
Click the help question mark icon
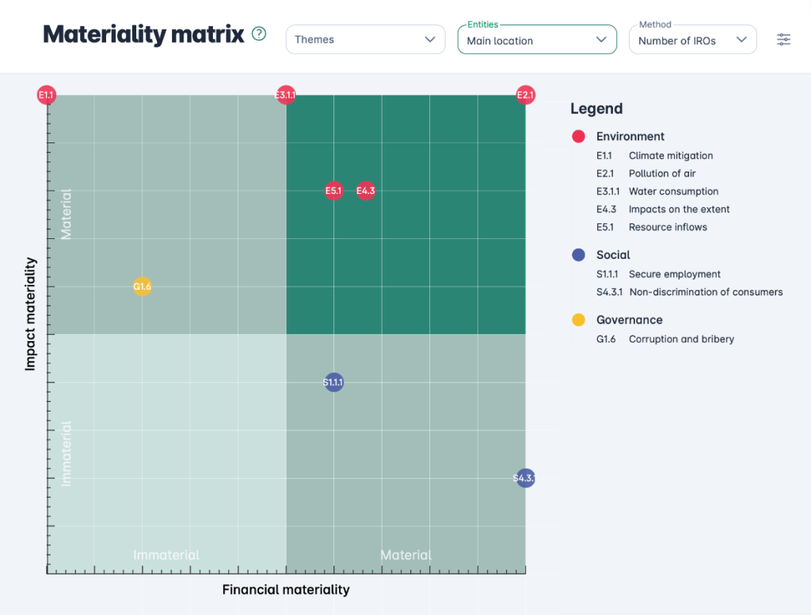259,34
